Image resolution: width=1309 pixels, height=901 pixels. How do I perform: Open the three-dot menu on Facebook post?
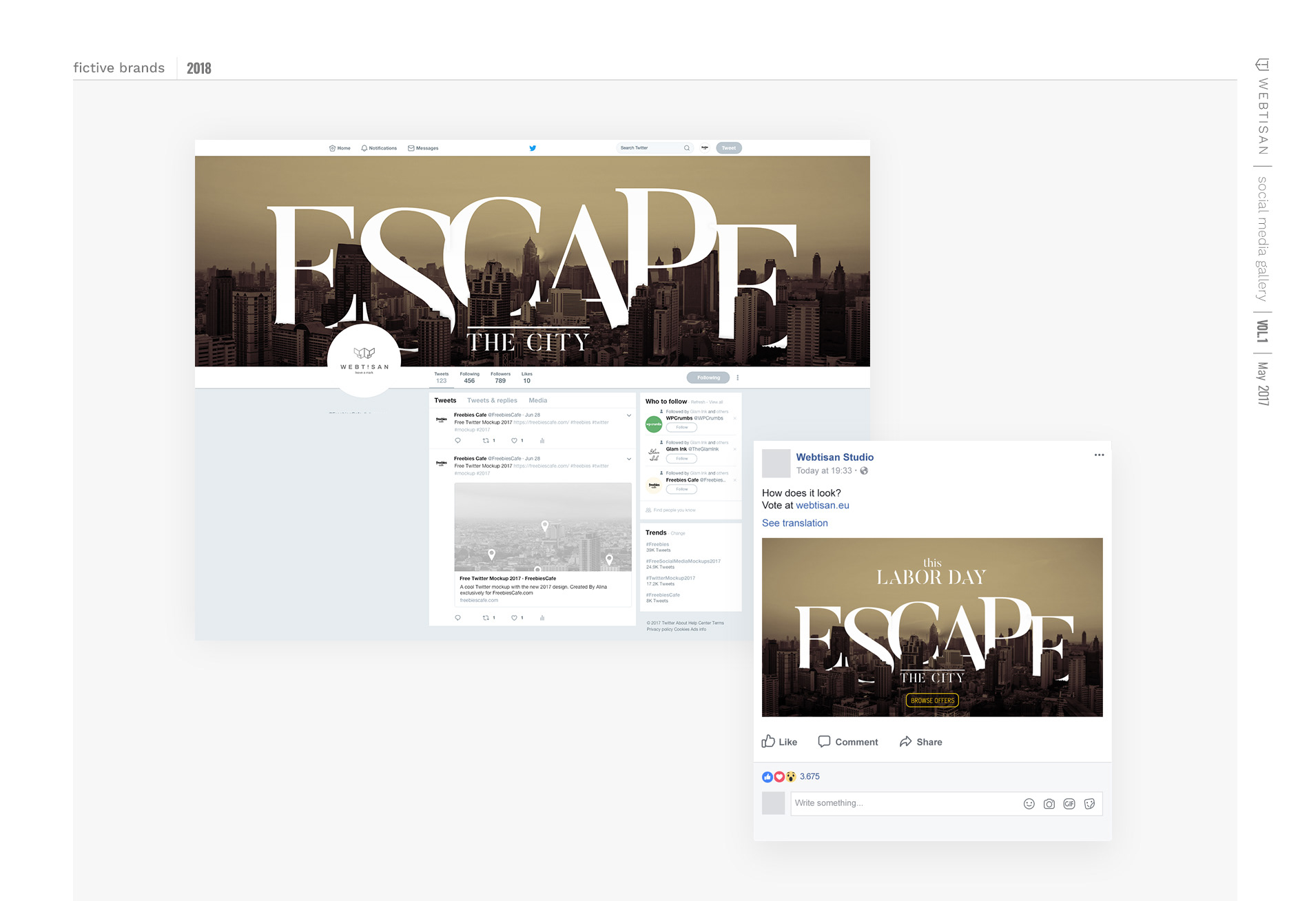1099,455
